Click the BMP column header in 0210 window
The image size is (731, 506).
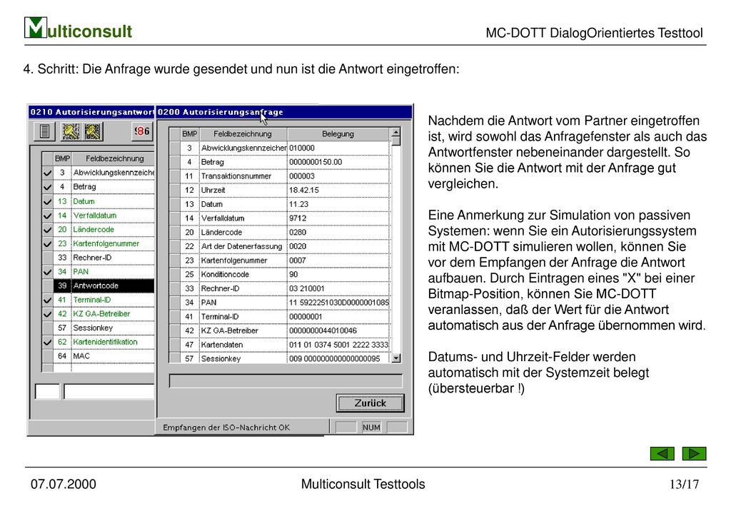(62, 158)
